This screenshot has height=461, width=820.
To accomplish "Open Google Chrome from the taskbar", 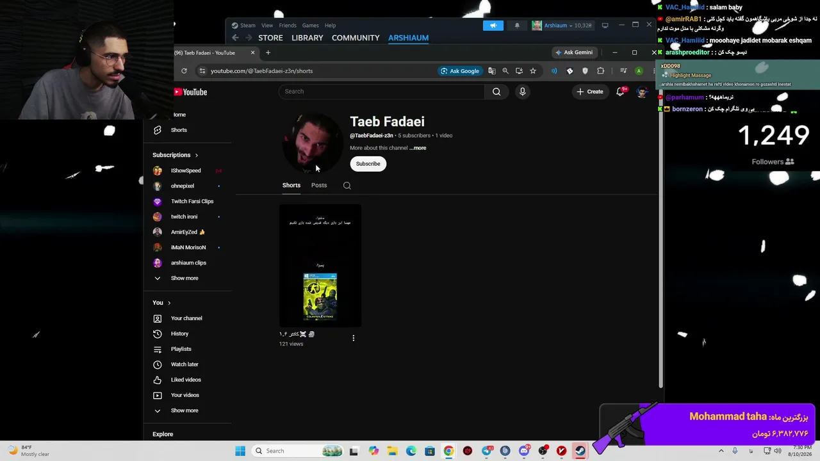I will click(448, 451).
